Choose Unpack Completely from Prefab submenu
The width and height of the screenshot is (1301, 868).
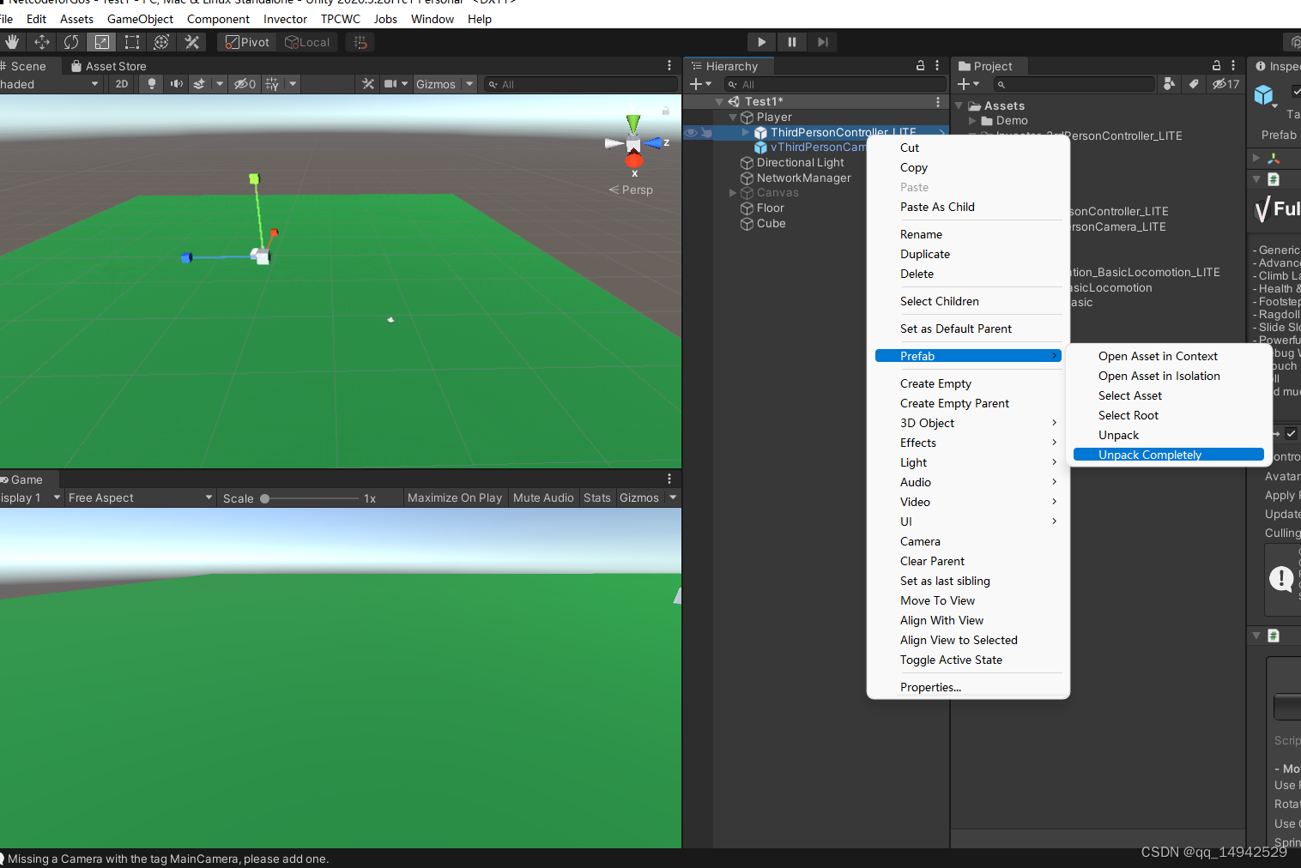coord(1168,455)
